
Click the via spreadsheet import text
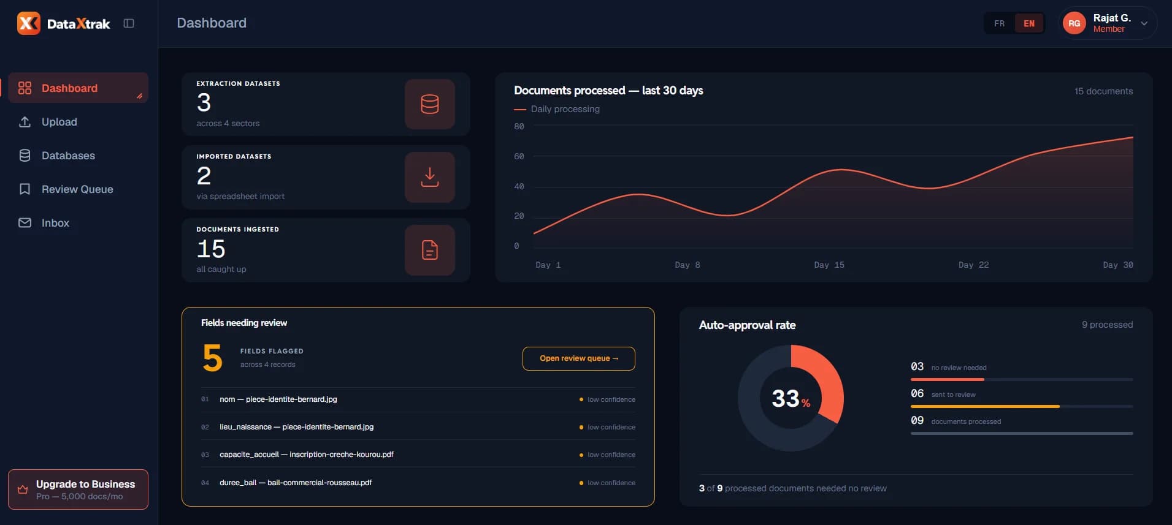tap(240, 196)
